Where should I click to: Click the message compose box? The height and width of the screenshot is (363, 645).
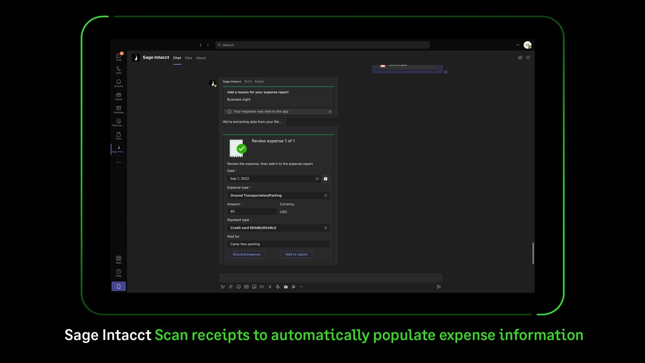click(x=331, y=278)
